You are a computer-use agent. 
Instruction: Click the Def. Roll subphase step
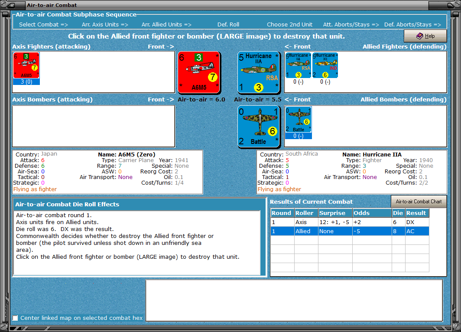point(228,25)
